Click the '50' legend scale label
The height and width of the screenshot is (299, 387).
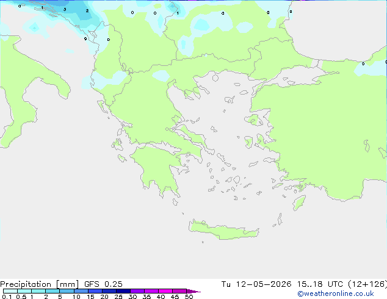[x=189, y=297]
